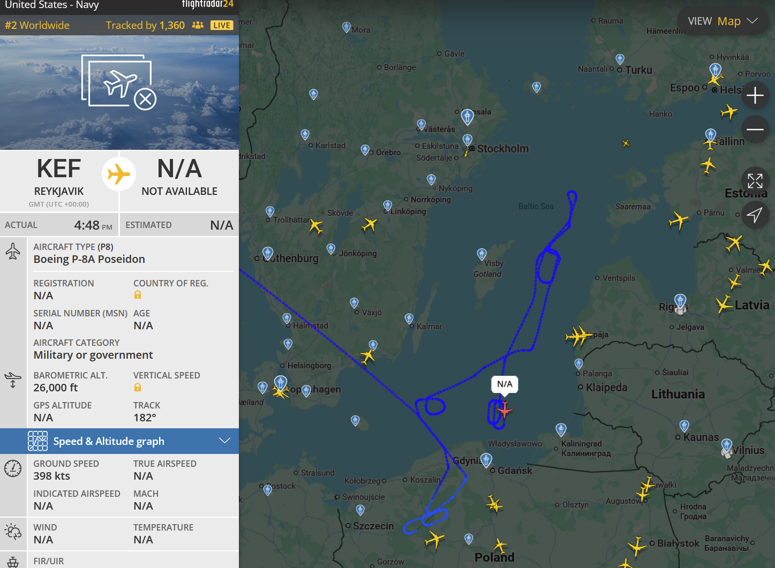Select the red P-8A aircraft on map
Viewport: 775px width, 568px height.
point(504,410)
